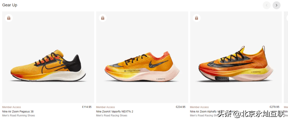Click Men's Road Running Shoes subtitle

[19, 115]
